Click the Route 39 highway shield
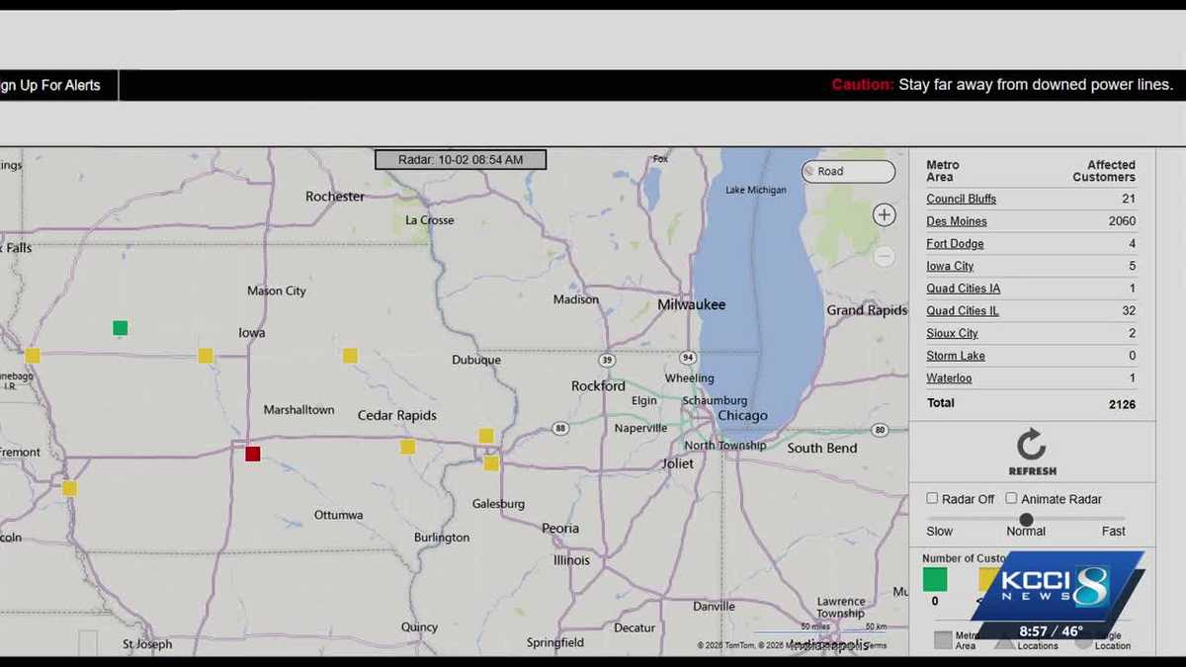Screen dimensions: 1186x667 pyautogui.click(x=607, y=359)
